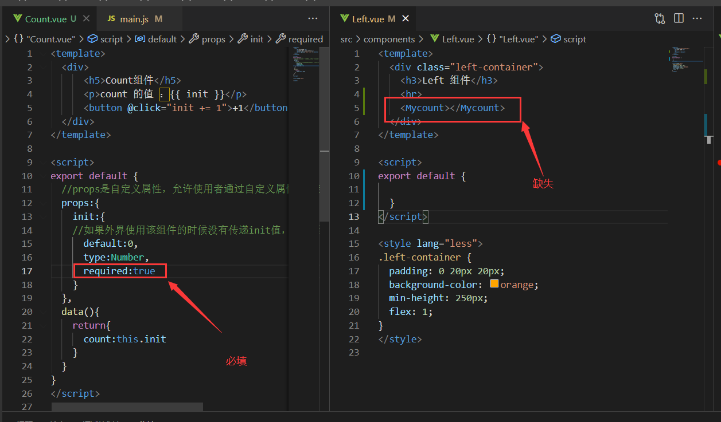The height and width of the screenshot is (422, 721).
Task: Click "background-color: orange;" text in Left.vue
Action: click(464, 285)
